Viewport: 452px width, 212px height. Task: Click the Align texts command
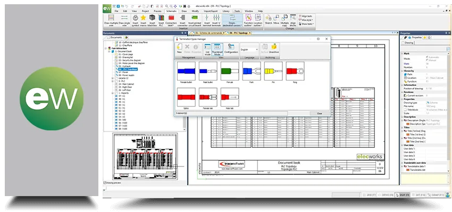click(306, 16)
